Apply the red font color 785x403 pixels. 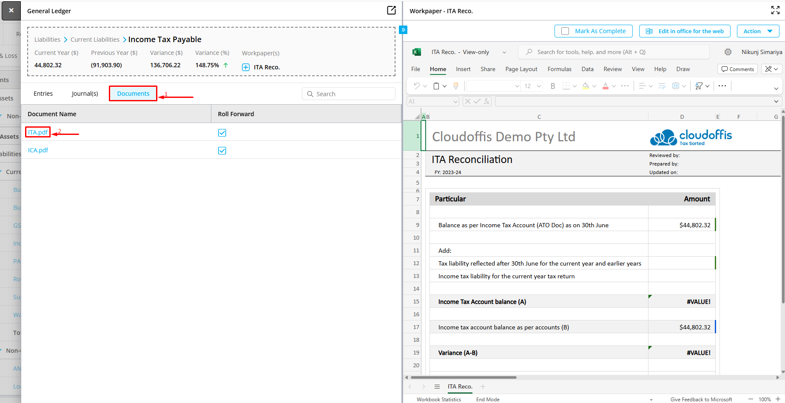(606, 86)
